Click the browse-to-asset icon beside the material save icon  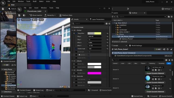pos(24,15)
